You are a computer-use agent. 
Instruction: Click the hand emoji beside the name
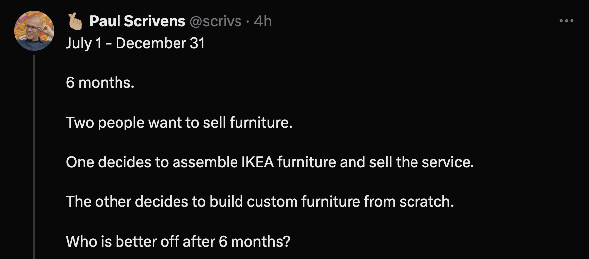tap(76, 22)
